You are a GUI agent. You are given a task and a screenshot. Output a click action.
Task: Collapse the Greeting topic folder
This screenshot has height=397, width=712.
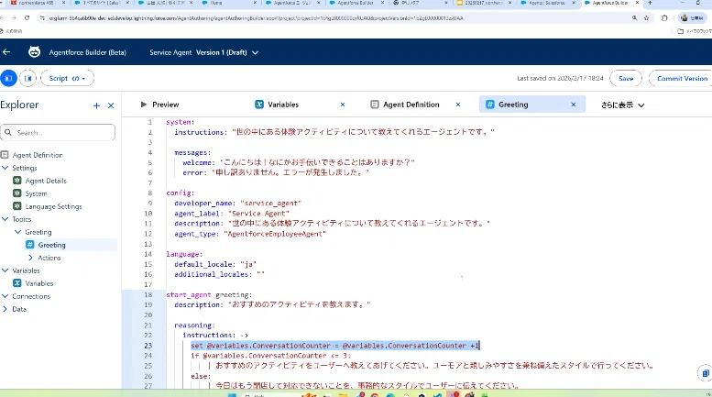point(17,232)
